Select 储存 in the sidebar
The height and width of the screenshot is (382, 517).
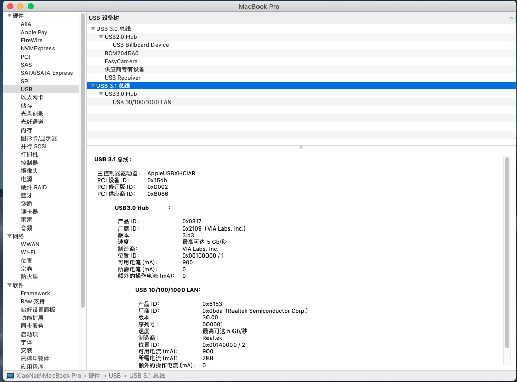(27, 106)
